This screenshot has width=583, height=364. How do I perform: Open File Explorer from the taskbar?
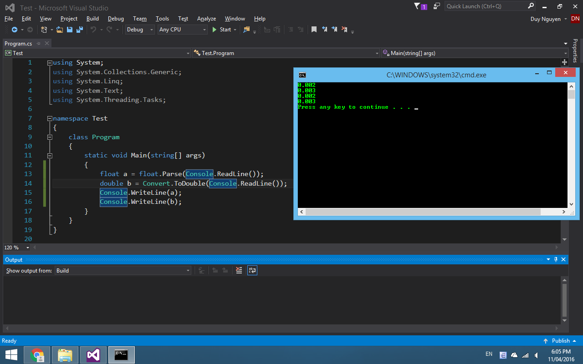click(x=65, y=354)
